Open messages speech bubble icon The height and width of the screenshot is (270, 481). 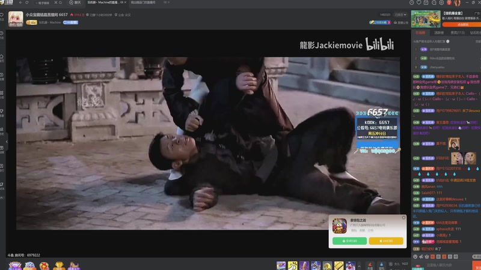(x=434, y=2)
